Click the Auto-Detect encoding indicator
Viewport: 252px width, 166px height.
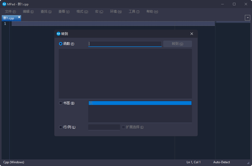(x=221, y=162)
